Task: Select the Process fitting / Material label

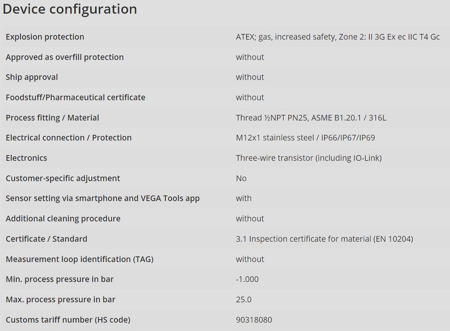Action: pos(52,118)
